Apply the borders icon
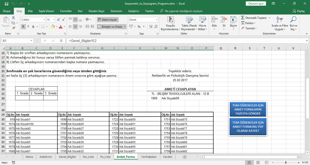This screenshot has height=165, width=310. coord(43,26)
